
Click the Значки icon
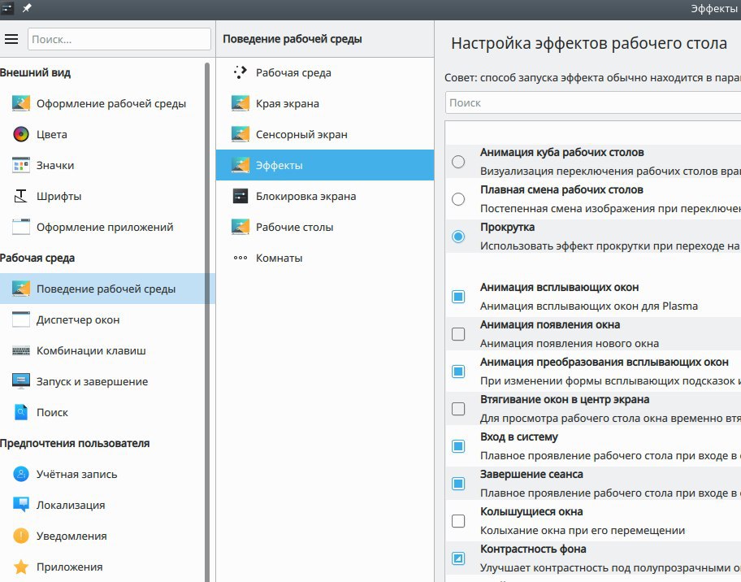[21, 166]
